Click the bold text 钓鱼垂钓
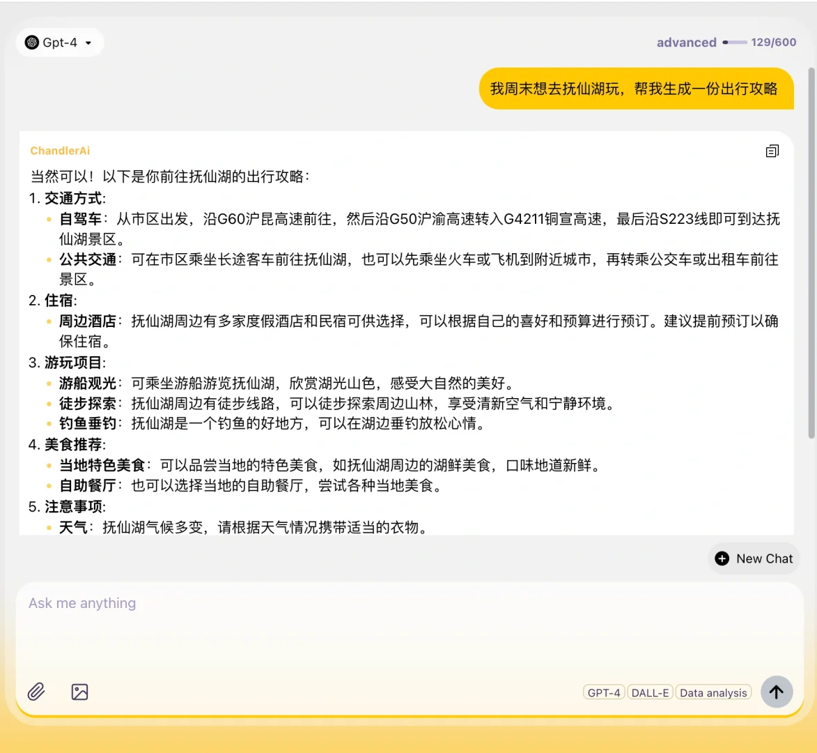 (88, 423)
